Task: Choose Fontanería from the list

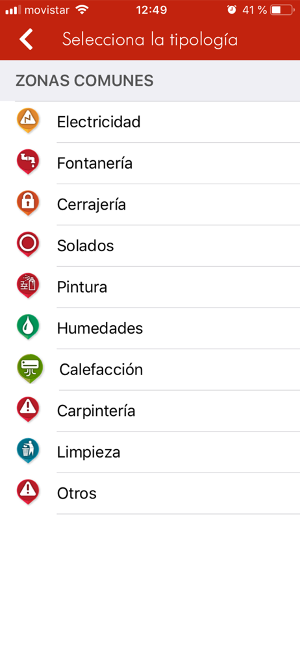Action: [x=150, y=164]
